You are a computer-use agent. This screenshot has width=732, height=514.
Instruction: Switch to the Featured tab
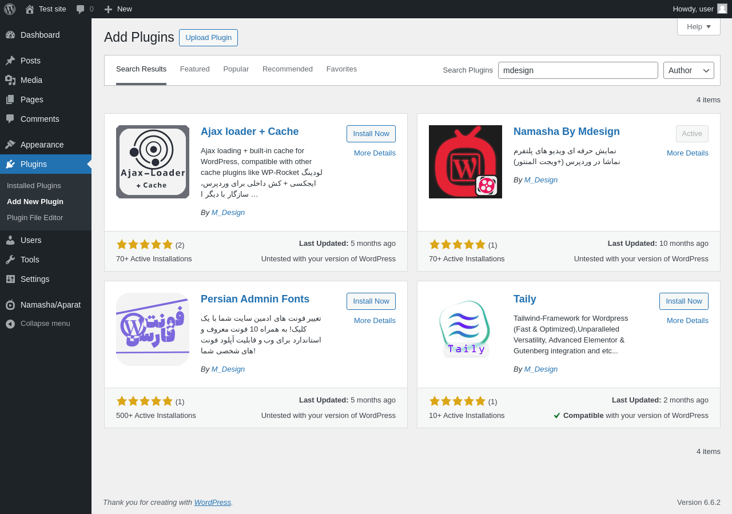pos(195,69)
